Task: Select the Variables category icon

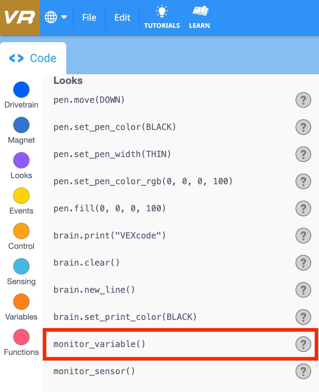Action: click(x=21, y=302)
